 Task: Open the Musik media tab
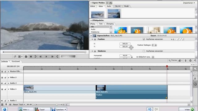[126, 6]
